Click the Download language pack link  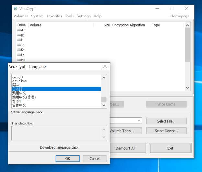click(59, 147)
